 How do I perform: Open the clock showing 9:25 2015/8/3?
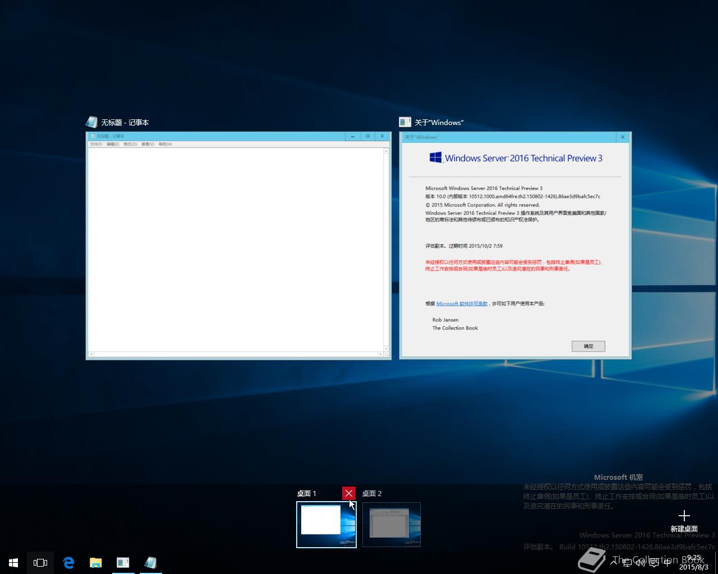coord(694,562)
